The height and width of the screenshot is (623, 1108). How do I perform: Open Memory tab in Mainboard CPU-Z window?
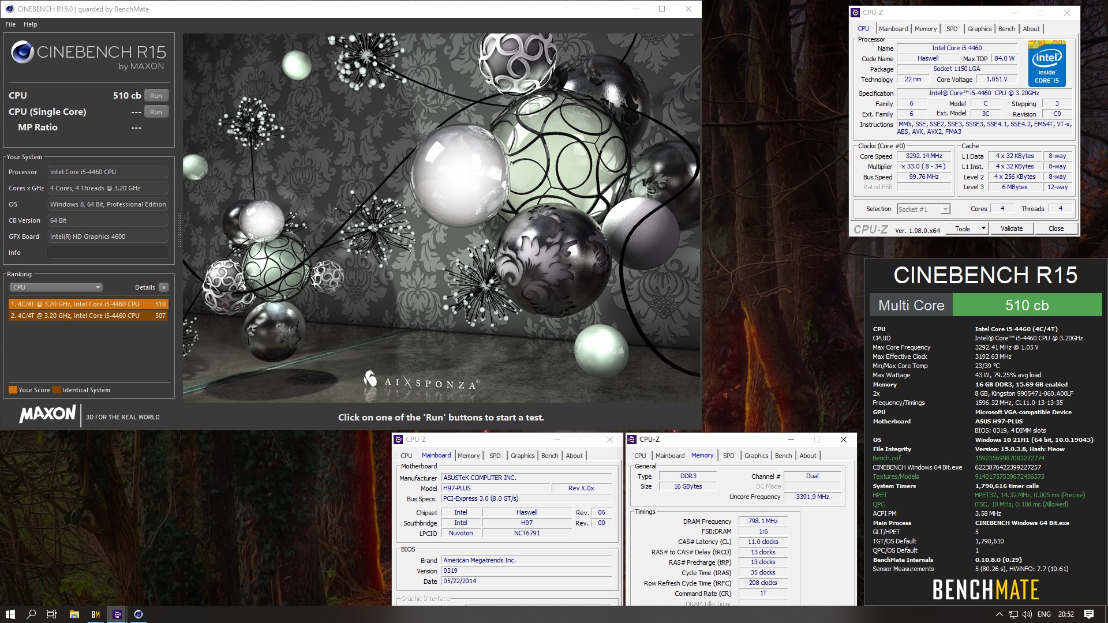[469, 456]
